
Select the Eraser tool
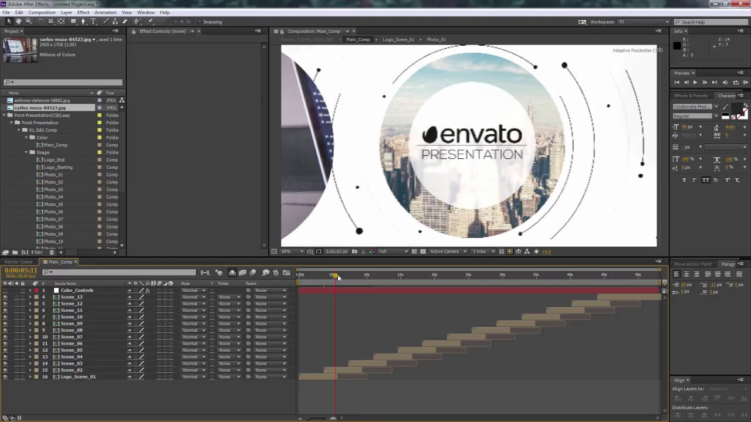(x=125, y=22)
